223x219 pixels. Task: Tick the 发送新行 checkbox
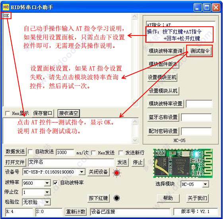pyautogui.click(x=121, y=153)
